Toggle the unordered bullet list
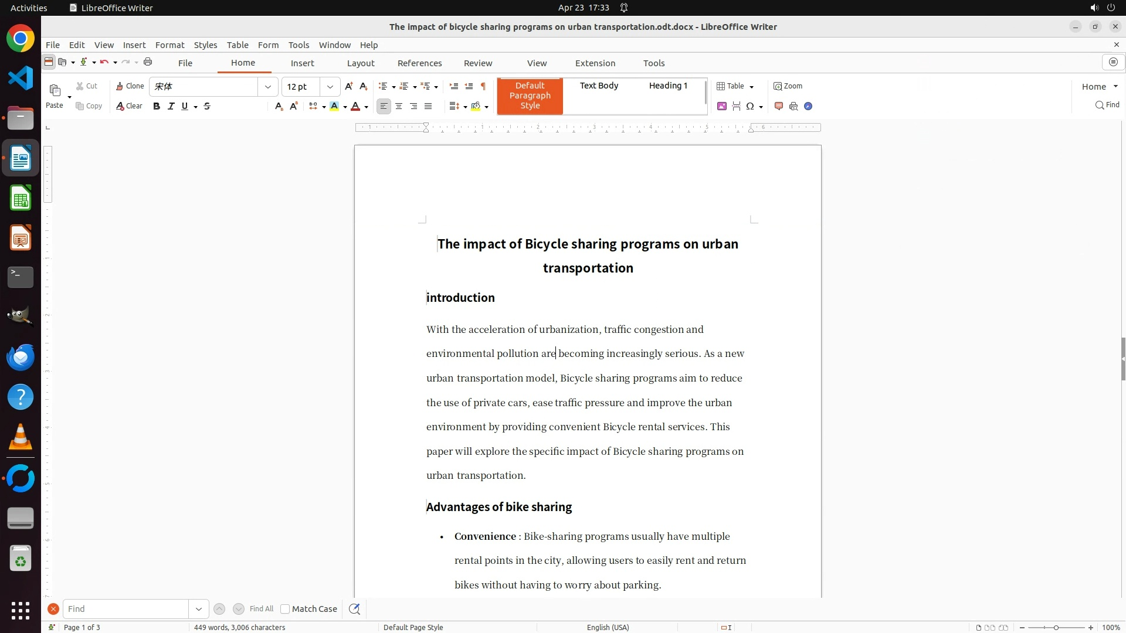This screenshot has width=1126, height=633. (x=383, y=86)
